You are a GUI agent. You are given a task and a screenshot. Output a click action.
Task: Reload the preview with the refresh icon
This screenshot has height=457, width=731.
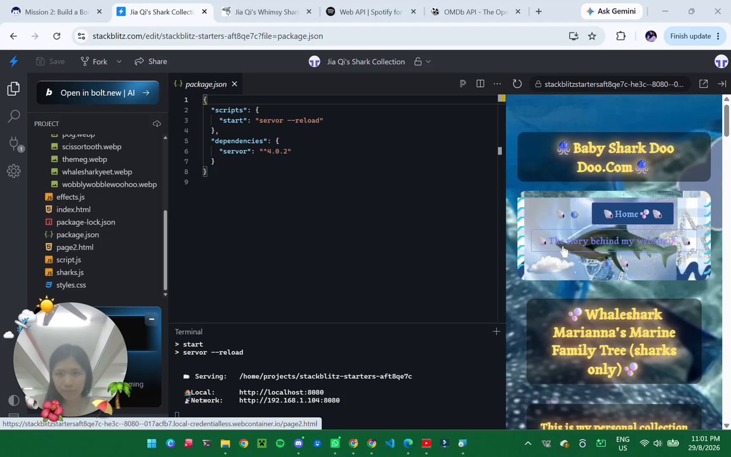(x=517, y=84)
